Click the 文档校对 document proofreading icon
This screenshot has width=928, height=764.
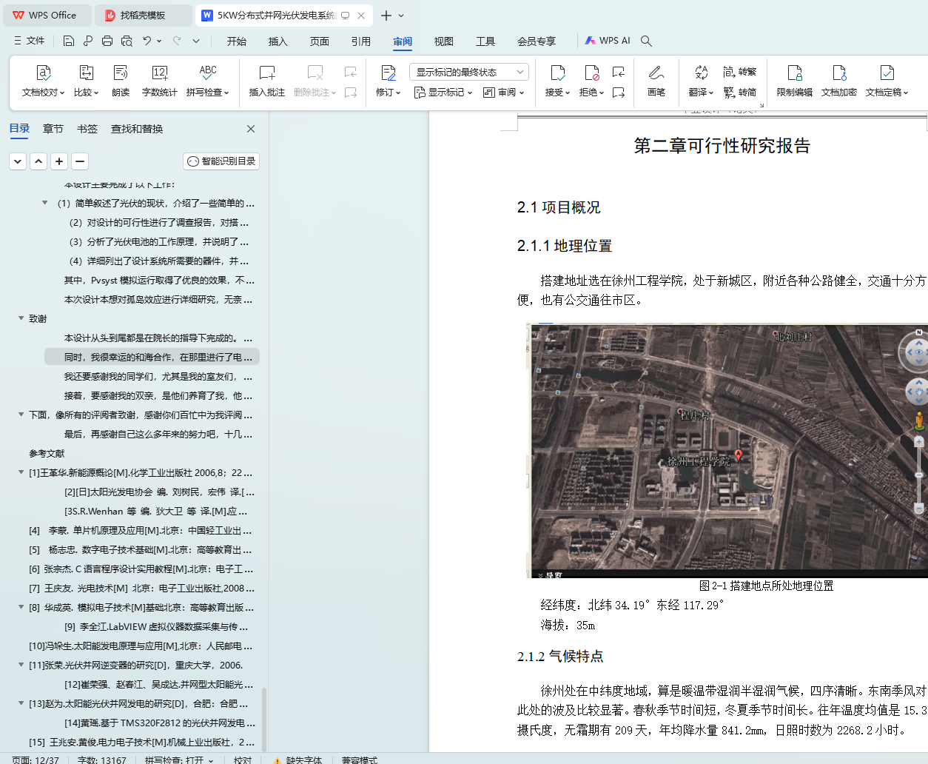pyautogui.click(x=44, y=73)
